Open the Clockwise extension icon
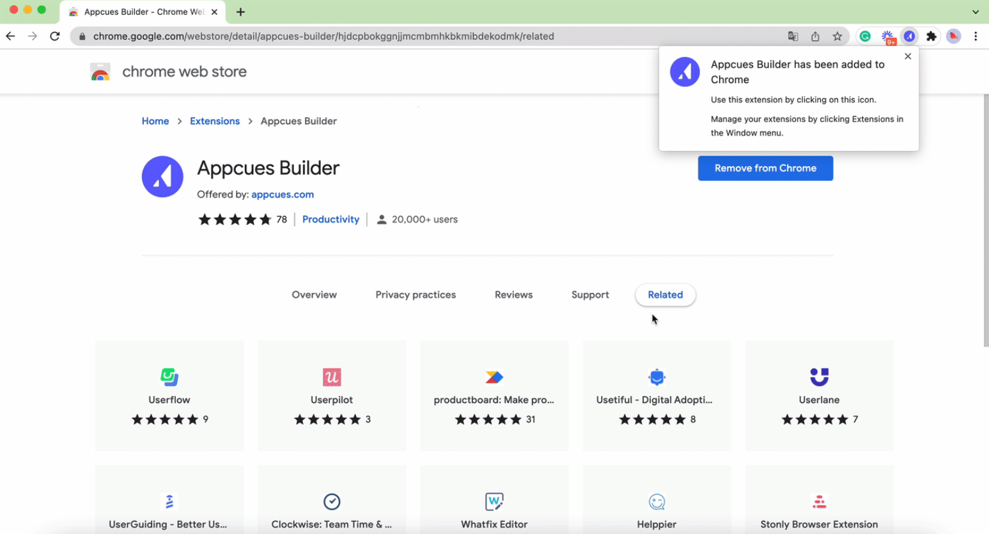Image resolution: width=989 pixels, height=534 pixels. tap(332, 501)
